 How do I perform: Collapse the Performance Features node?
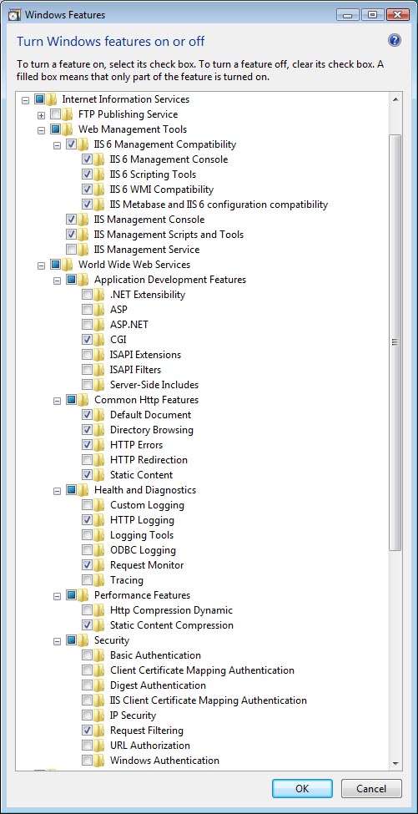[x=58, y=596]
